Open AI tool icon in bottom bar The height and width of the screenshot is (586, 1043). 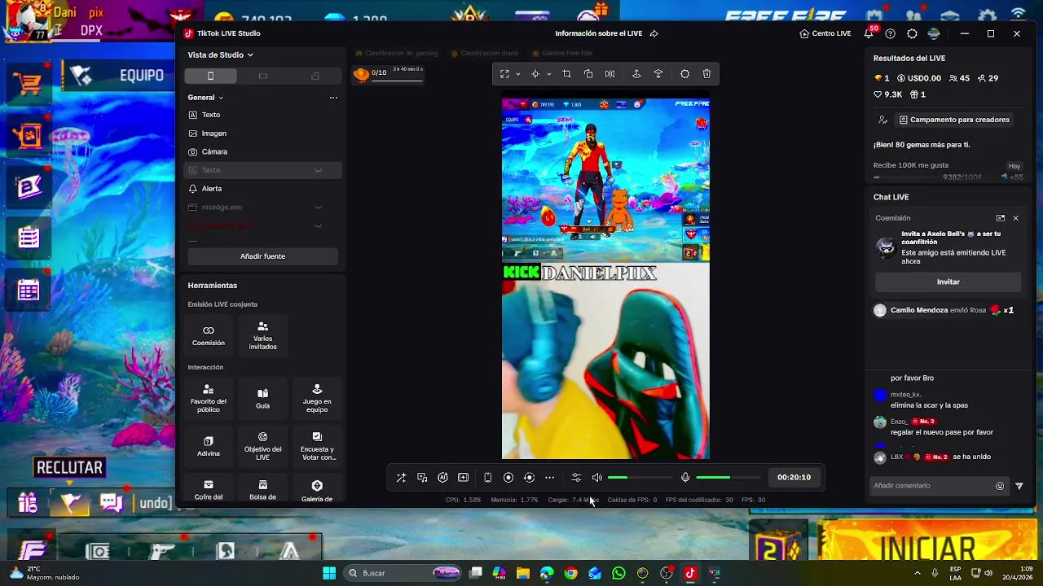pos(442,478)
